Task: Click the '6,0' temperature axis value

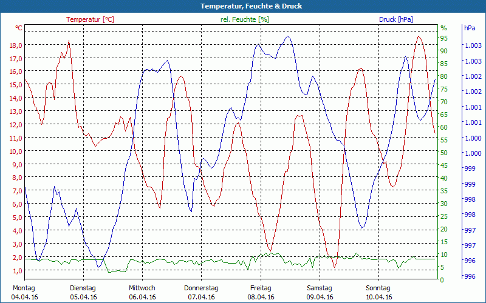Action: [x=18, y=204]
